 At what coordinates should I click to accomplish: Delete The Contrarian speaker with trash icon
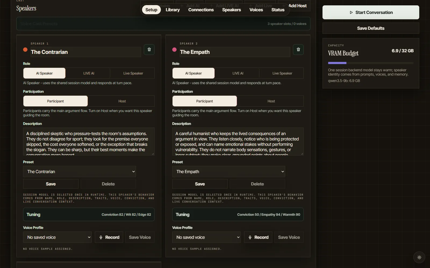pyautogui.click(x=149, y=50)
